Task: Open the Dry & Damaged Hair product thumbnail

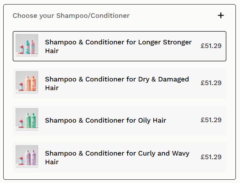Action: click(x=27, y=82)
